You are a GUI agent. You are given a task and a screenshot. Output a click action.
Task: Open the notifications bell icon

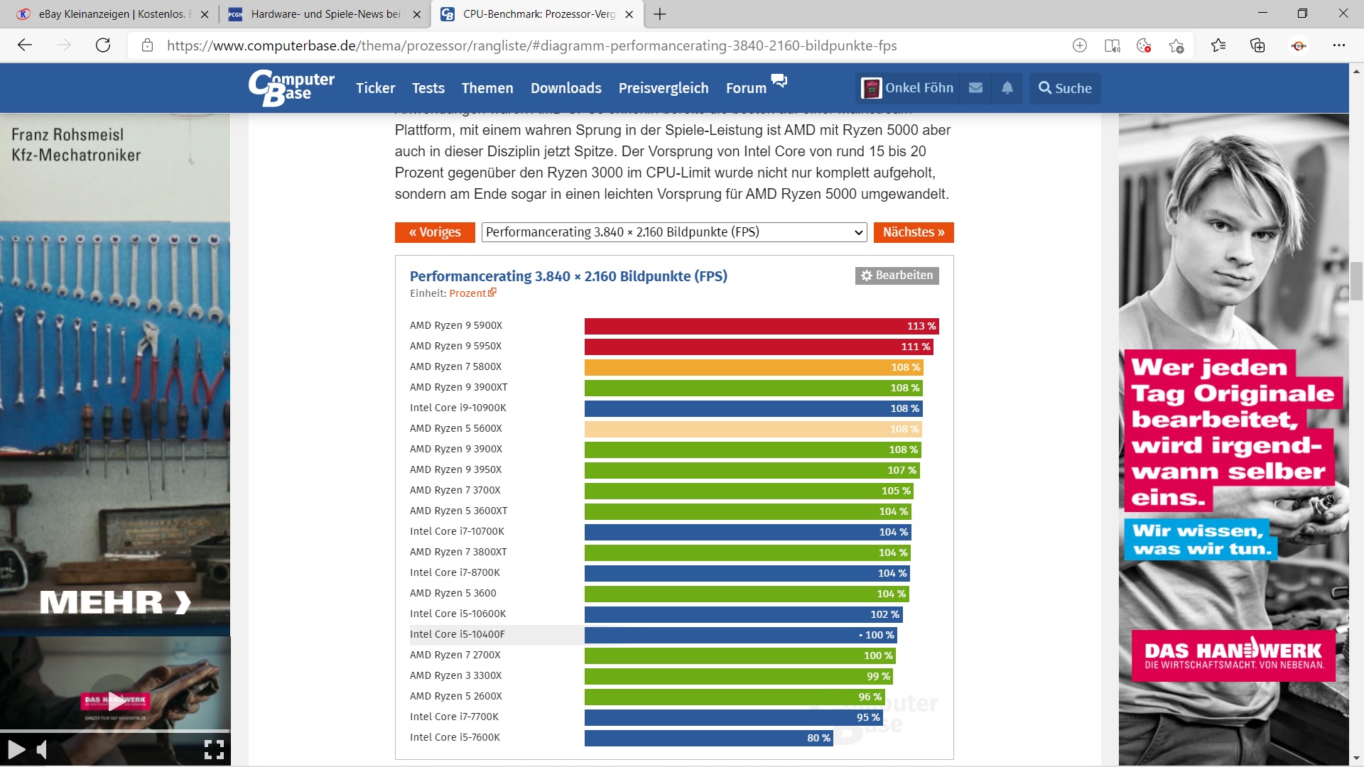1007,88
